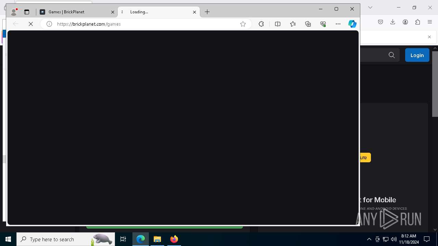View site information icon in address bar

(x=49, y=24)
